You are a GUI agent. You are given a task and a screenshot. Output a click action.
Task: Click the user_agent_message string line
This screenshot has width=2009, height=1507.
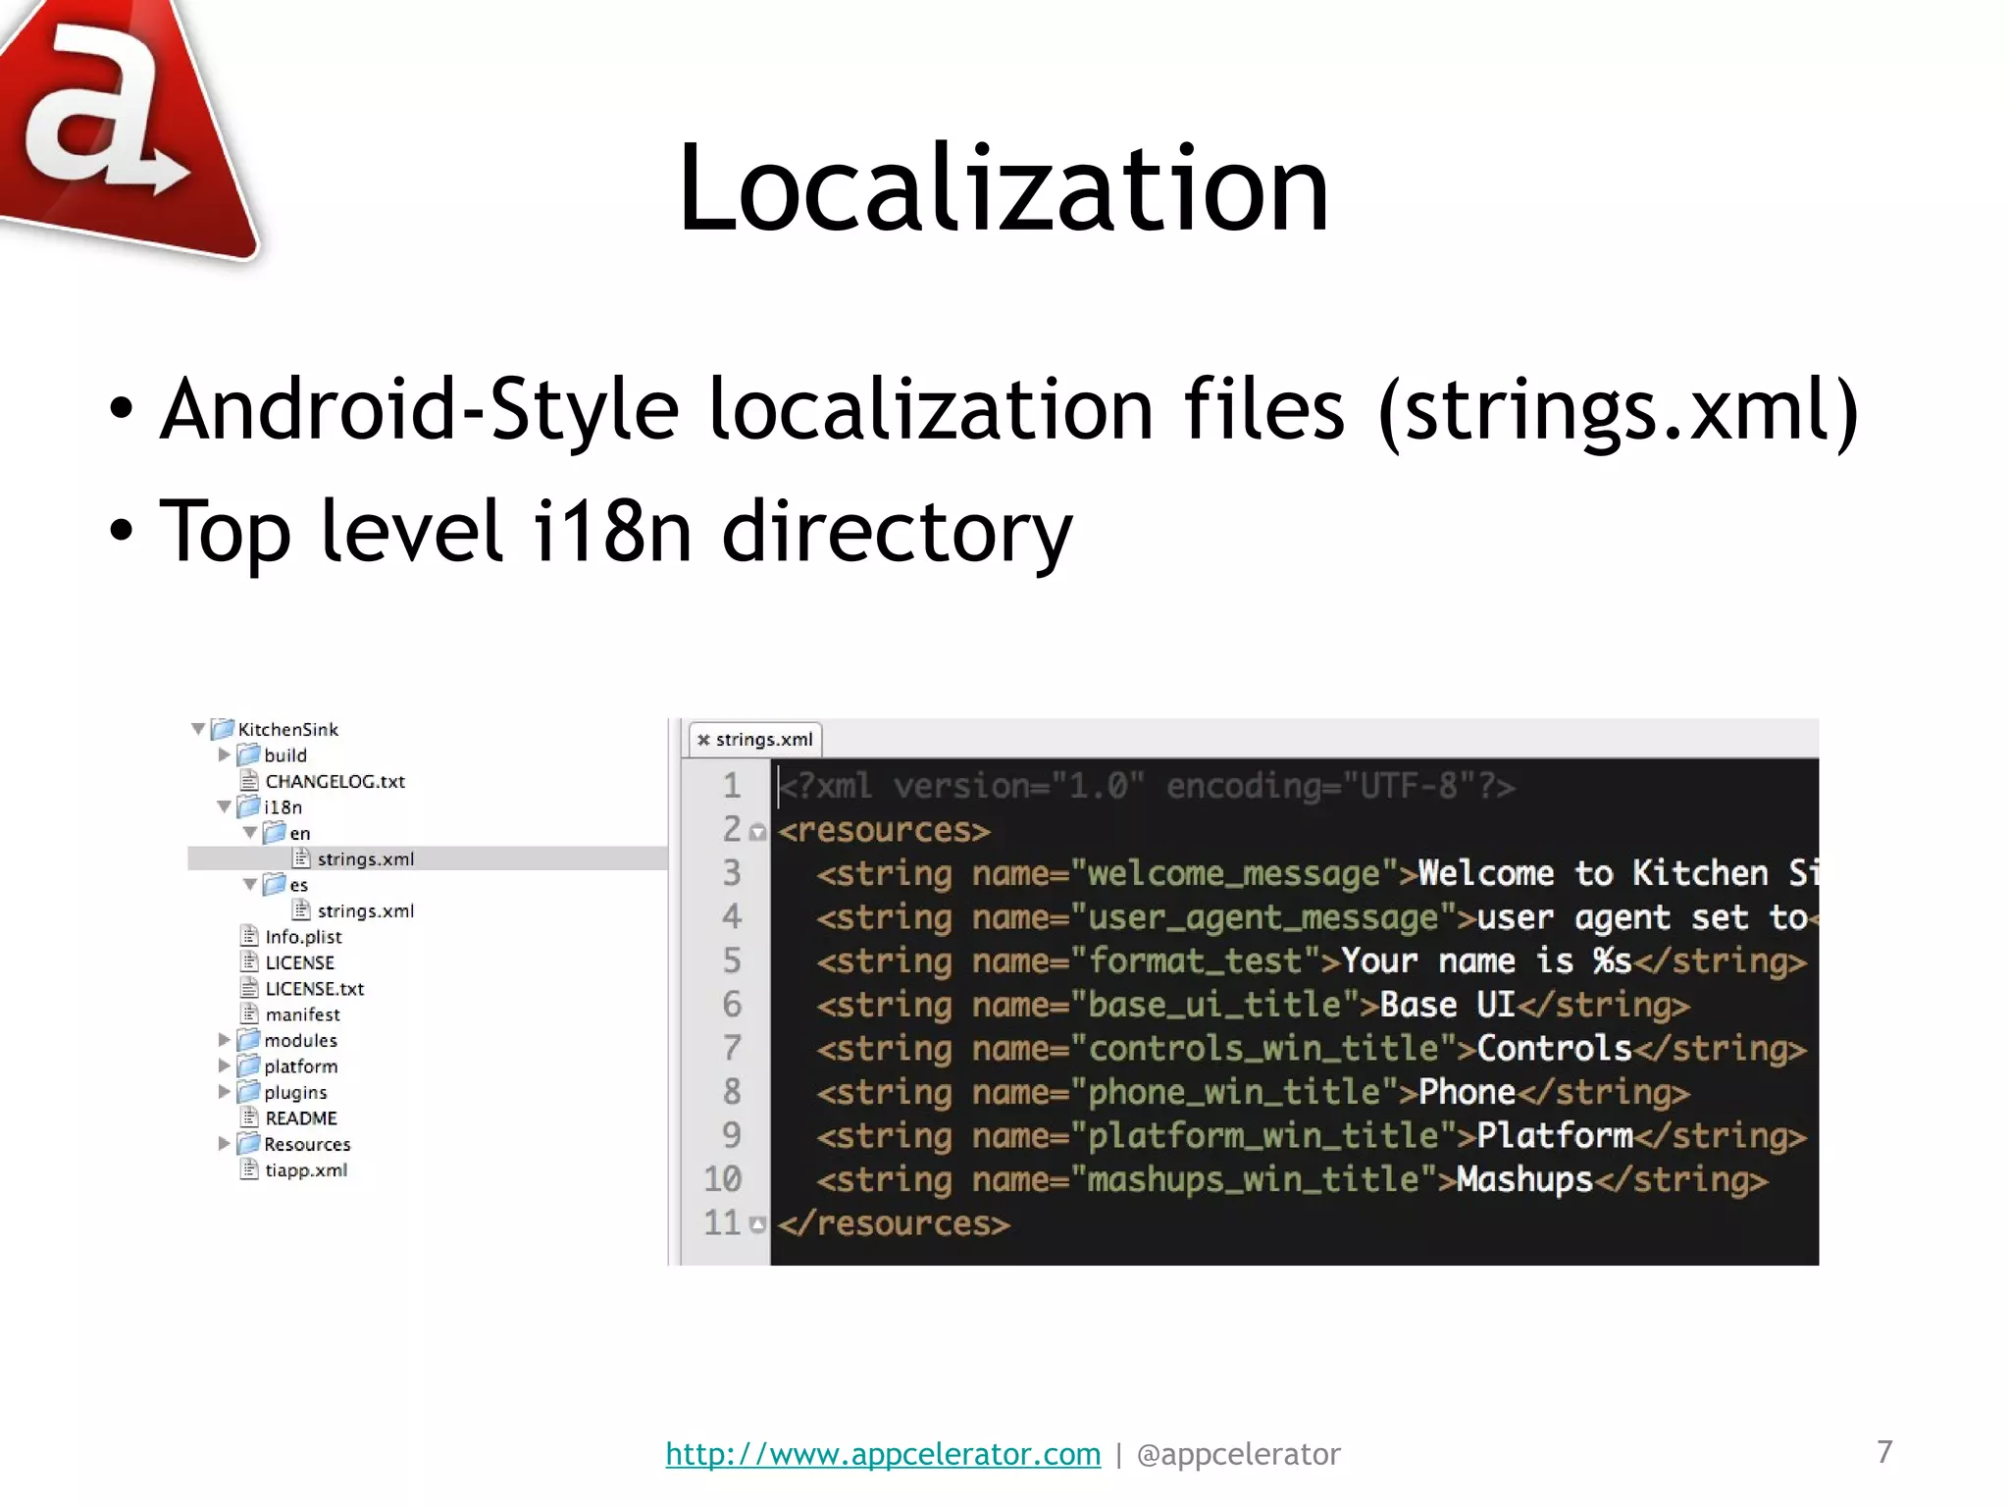point(1317,917)
